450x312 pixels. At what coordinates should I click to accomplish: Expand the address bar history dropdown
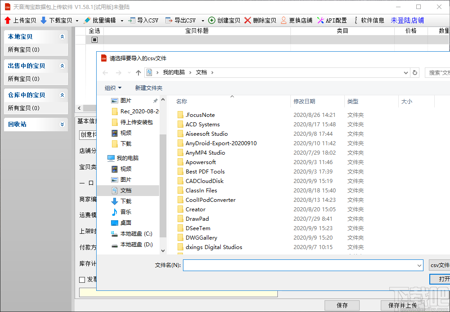point(406,73)
